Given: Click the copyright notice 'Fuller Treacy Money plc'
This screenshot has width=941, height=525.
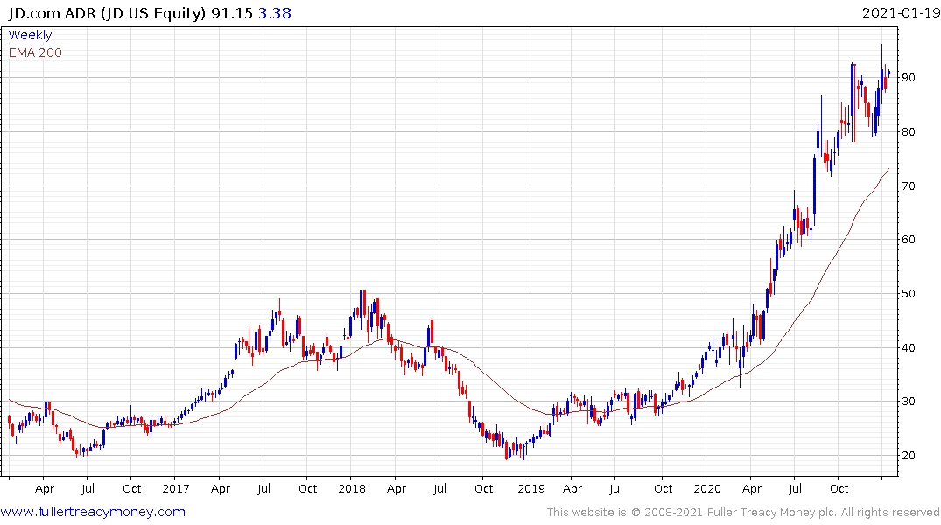Looking at the screenshot, I should 772,513.
